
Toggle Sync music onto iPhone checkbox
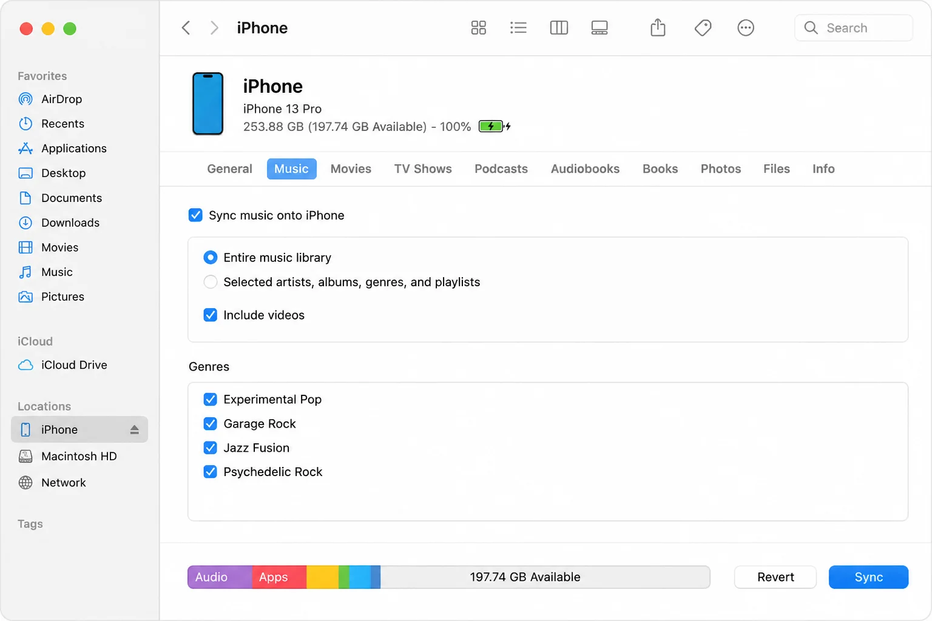195,215
